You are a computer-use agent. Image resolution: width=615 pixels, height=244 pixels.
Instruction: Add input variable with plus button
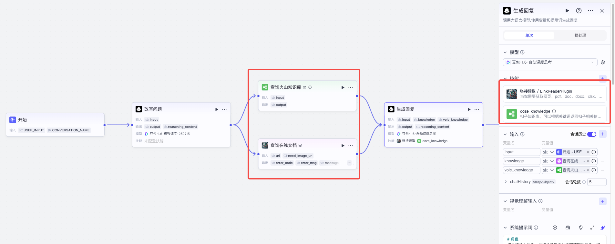pyautogui.click(x=602, y=134)
